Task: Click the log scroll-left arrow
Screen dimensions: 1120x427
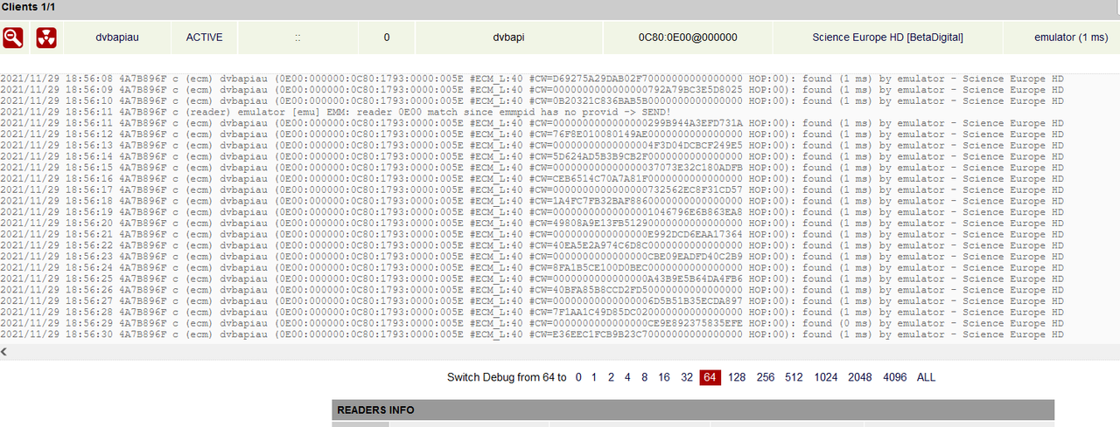Action: [x=4, y=351]
